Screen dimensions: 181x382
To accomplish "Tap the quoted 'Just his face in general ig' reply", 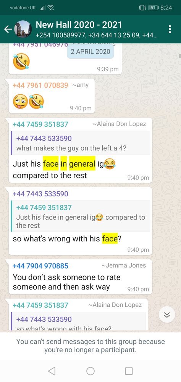I will (81, 216).
